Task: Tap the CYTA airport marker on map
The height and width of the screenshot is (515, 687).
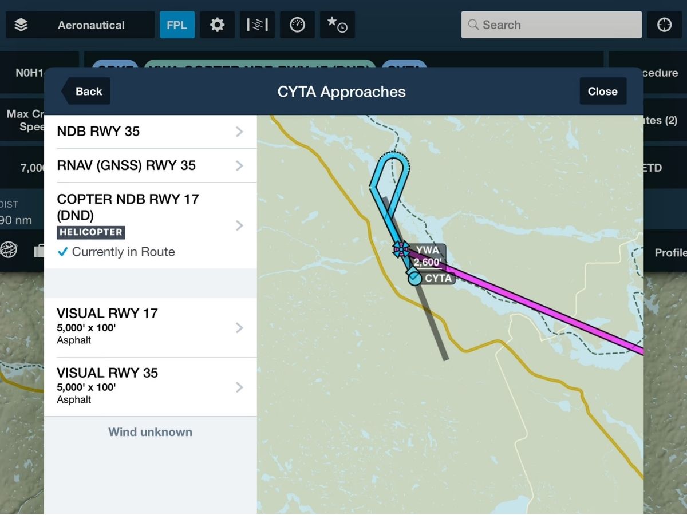Action: click(x=414, y=278)
